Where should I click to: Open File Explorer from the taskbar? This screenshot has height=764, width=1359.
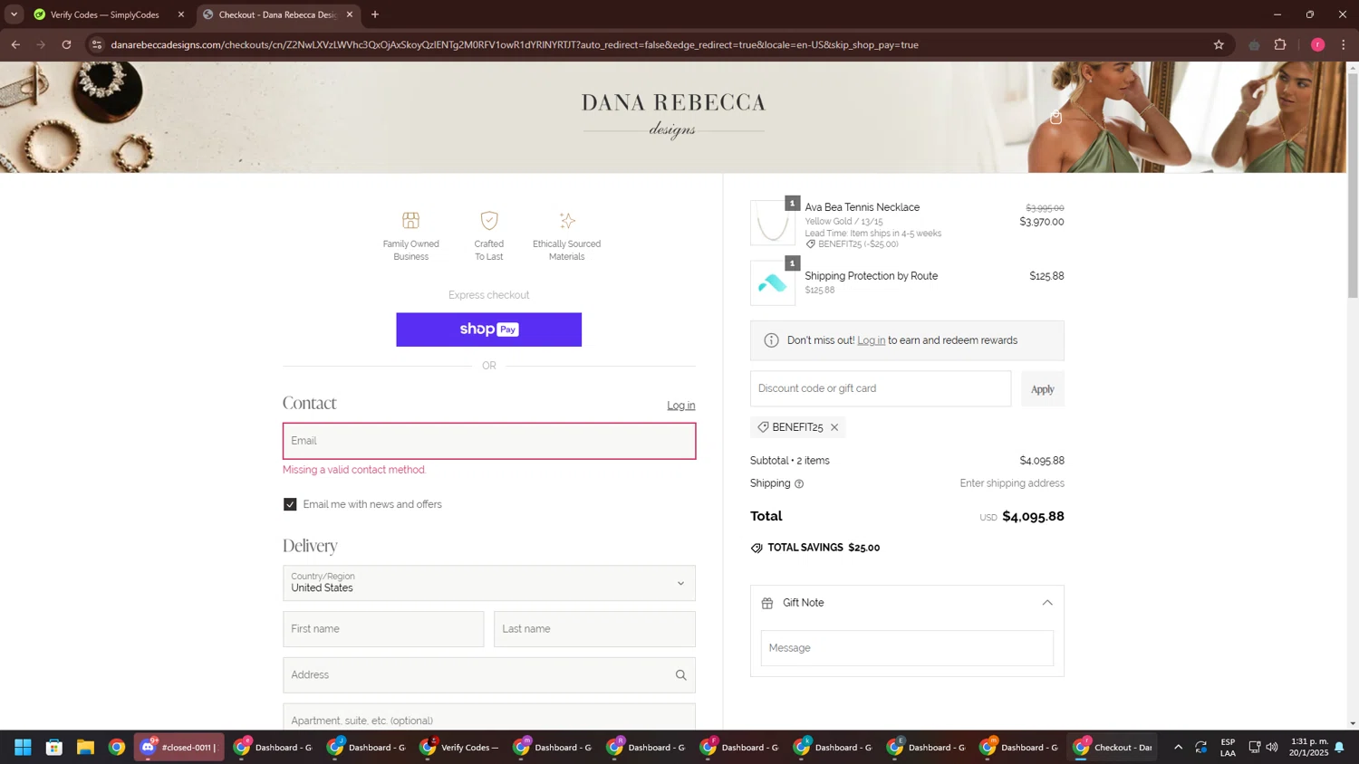tap(85, 747)
